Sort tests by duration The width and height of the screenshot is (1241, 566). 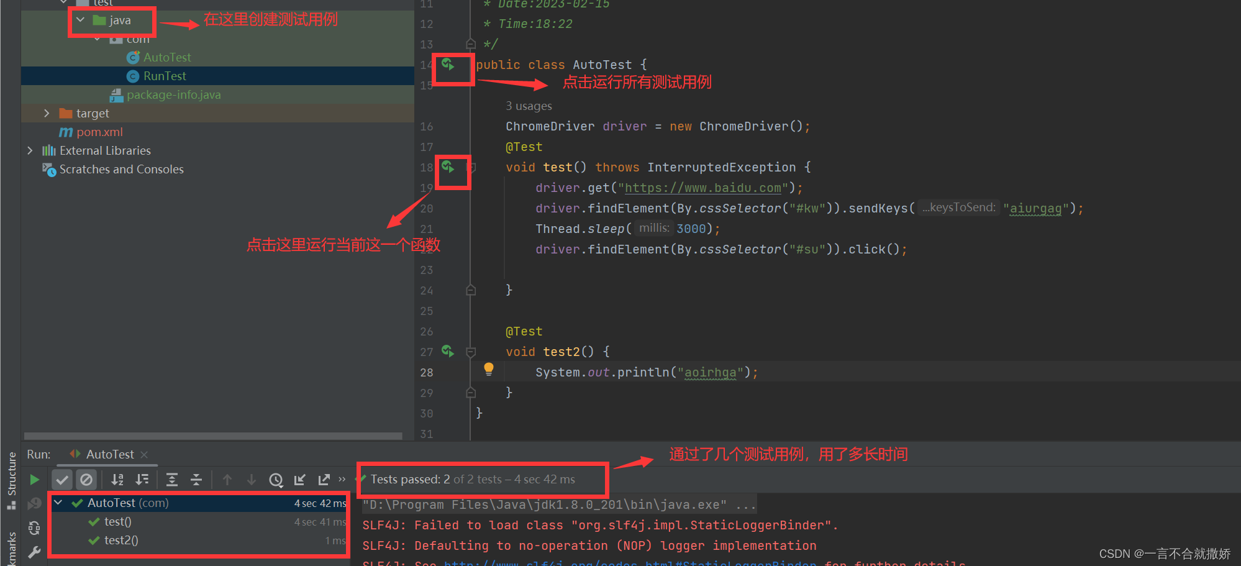[142, 480]
